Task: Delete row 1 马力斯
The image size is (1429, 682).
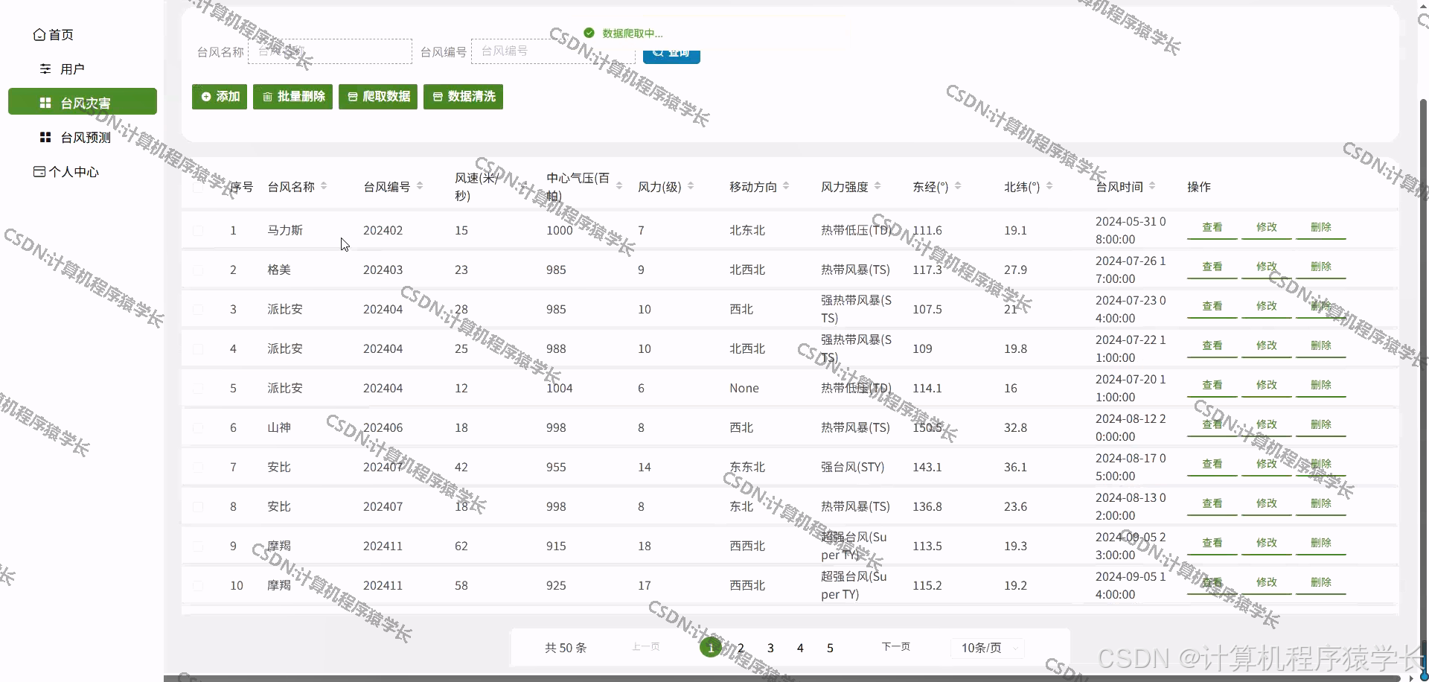Action: point(1321,228)
